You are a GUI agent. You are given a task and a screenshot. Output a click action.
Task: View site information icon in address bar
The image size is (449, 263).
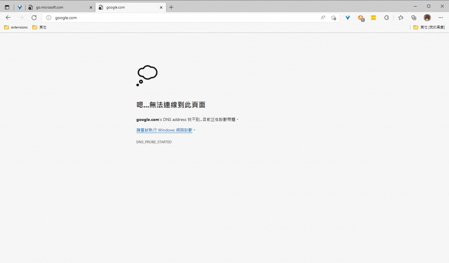coord(49,18)
